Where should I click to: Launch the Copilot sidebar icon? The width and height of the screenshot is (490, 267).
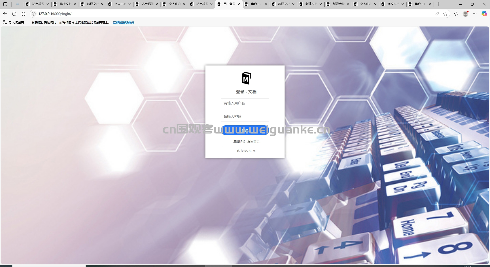[x=484, y=14]
